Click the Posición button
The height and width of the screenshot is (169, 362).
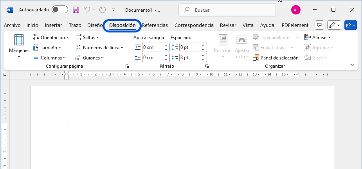(223, 46)
